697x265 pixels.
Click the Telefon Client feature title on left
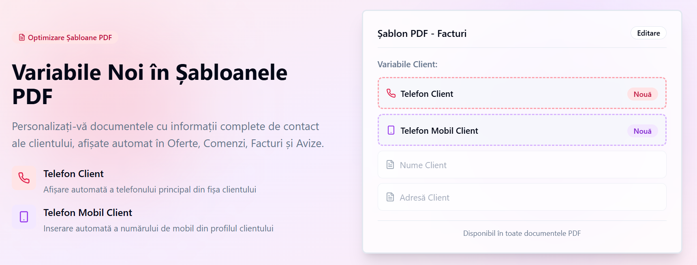(x=73, y=174)
